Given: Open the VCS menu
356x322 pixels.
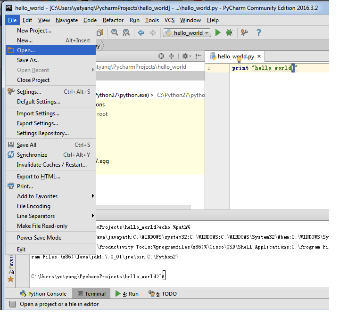Looking at the screenshot, I should [169, 20].
